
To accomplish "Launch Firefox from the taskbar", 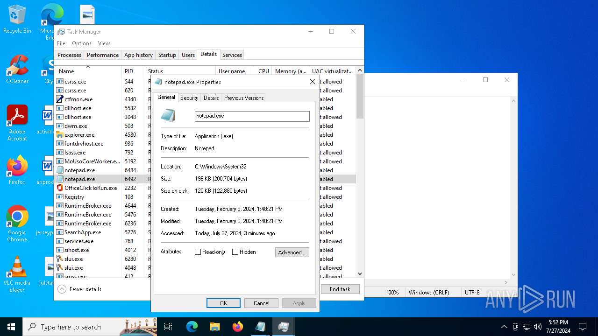I will (238, 327).
